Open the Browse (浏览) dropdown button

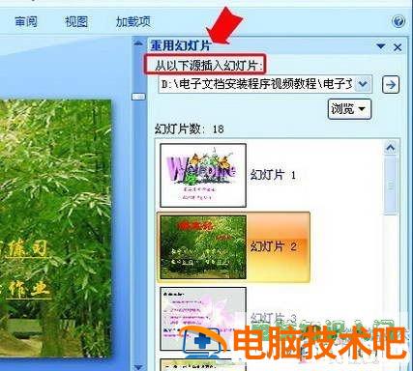[x=349, y=109]
